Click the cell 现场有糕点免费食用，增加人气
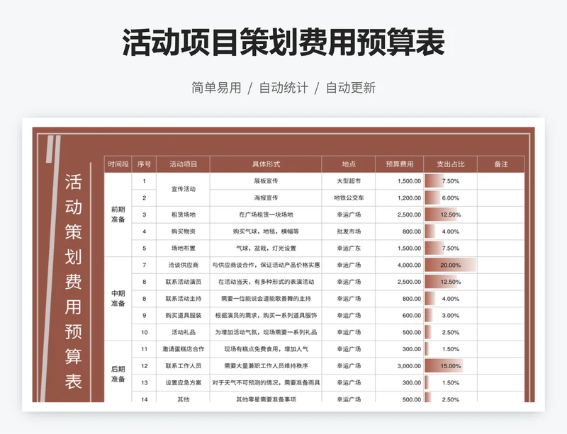 point(266,349)
